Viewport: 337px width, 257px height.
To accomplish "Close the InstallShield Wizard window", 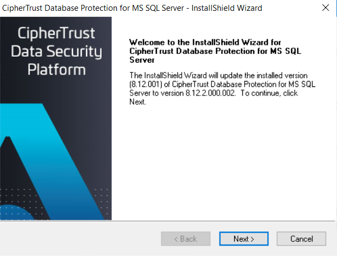I will [x=326, y=8].
